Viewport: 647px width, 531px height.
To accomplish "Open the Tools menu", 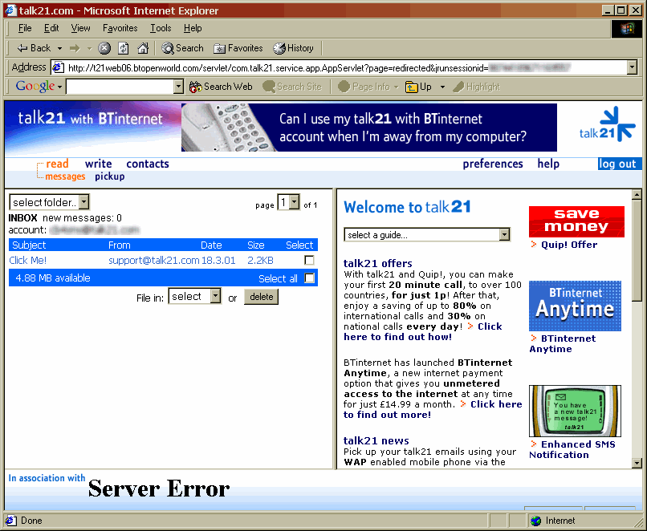I will (161, 28).
